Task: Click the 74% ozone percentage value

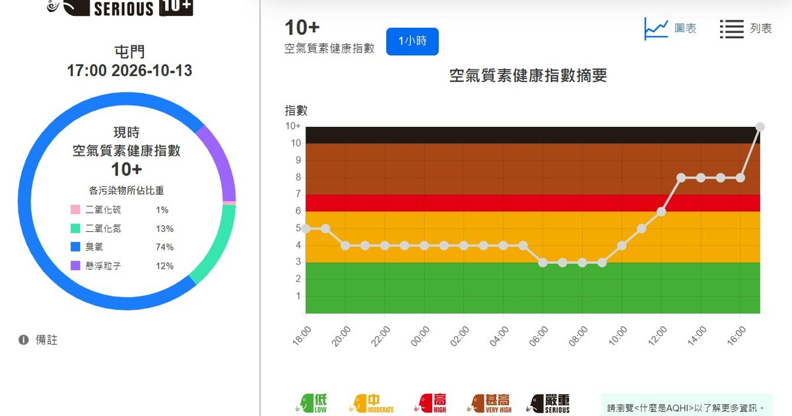Action: point(165,247)
